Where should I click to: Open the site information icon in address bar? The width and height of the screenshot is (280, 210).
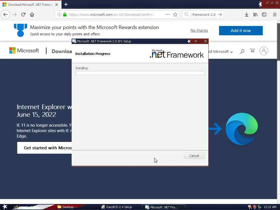pyautogui.click(x=59, y=14)
